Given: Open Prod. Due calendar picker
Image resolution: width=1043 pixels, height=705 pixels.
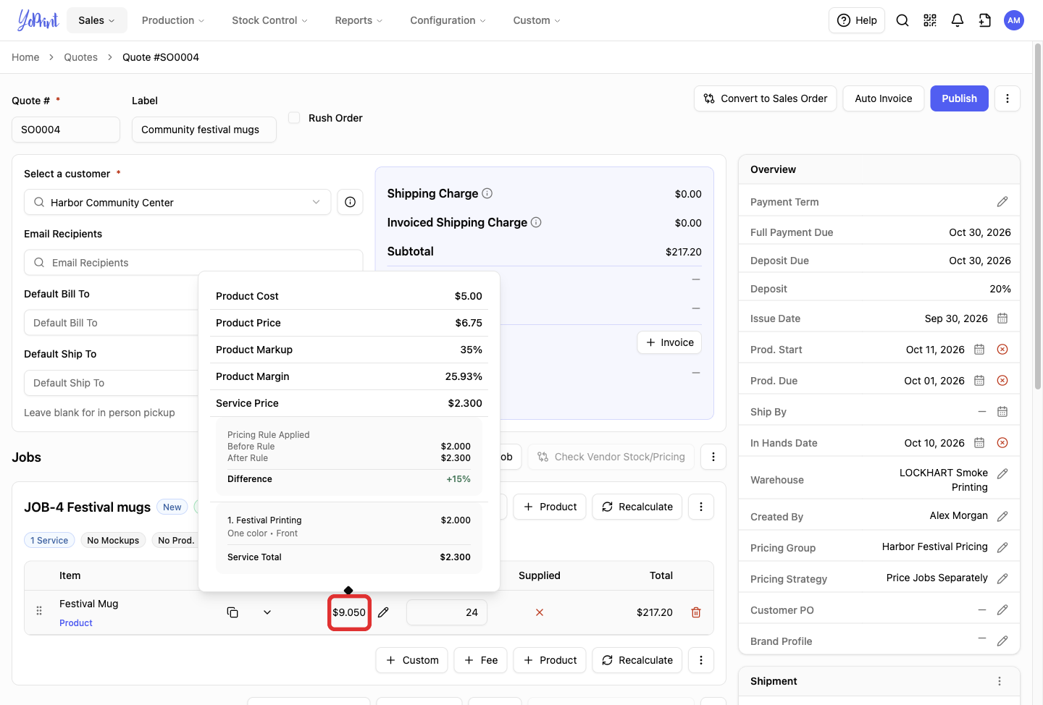Looking at the screenshot, I should (979, 381).
